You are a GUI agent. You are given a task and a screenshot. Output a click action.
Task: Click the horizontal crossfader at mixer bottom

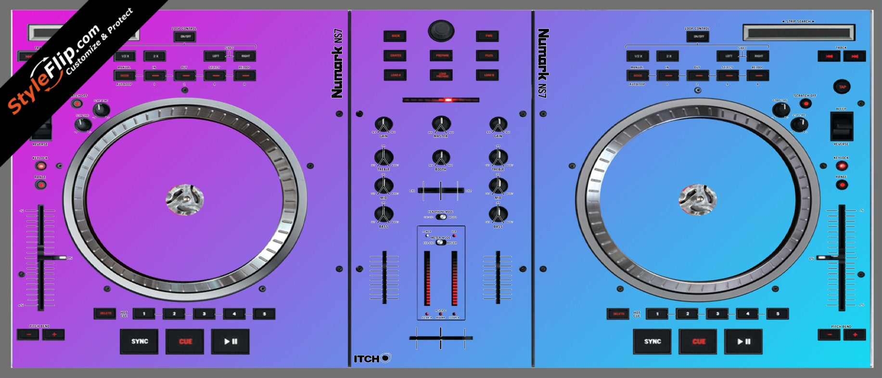coord(441,339)
